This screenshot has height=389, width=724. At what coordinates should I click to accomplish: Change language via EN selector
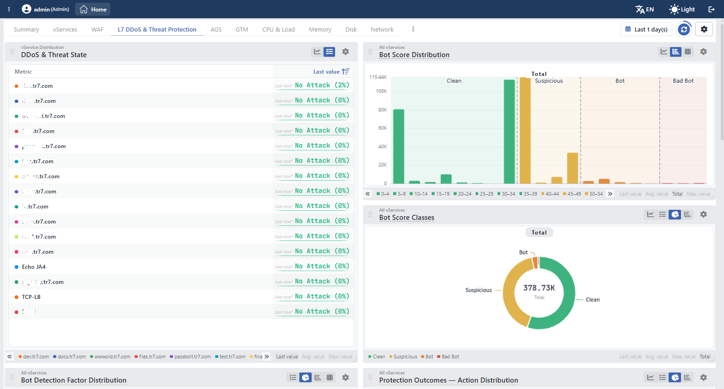644,9
